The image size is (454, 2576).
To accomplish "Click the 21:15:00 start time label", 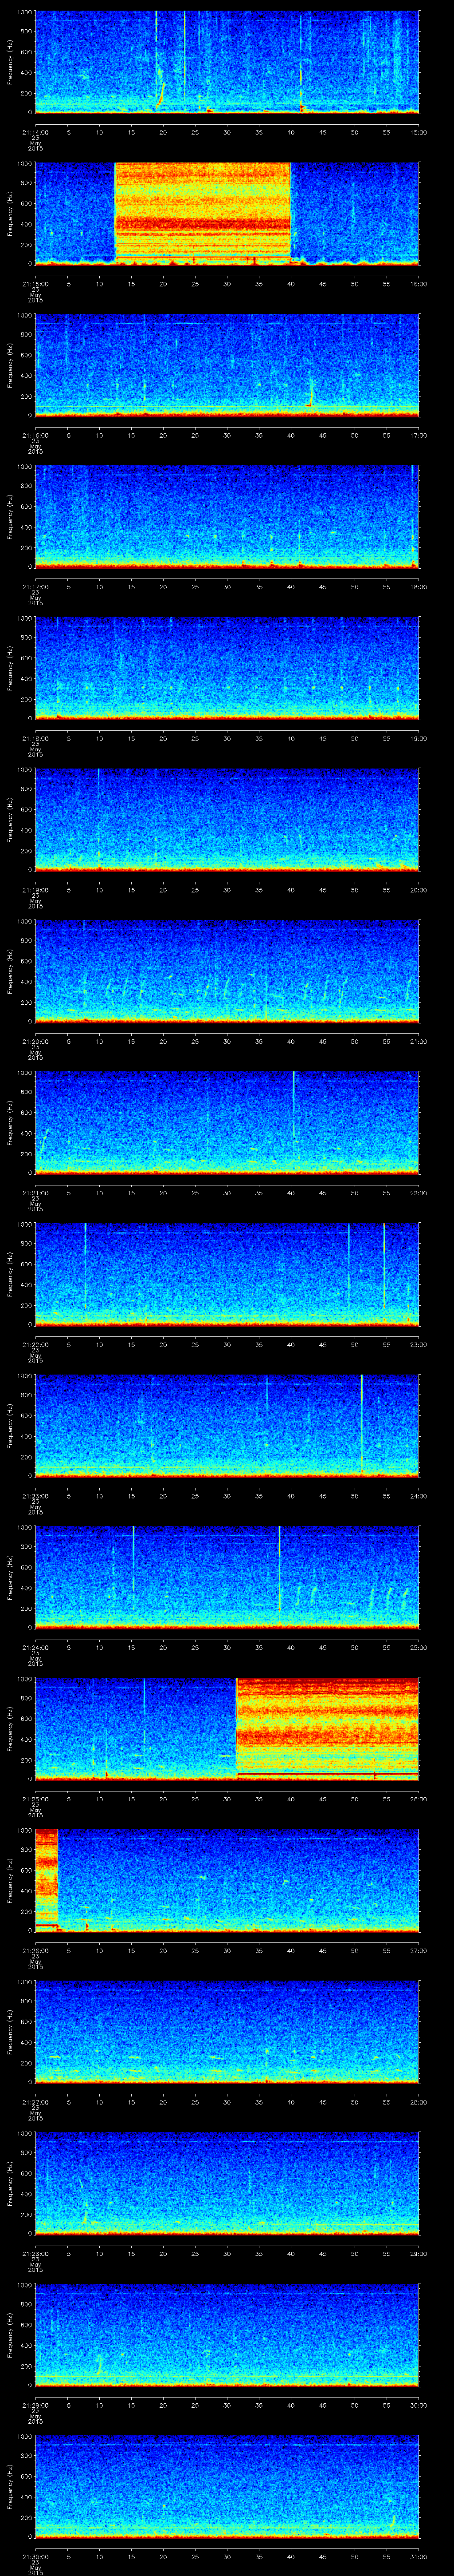I will 35,284.
